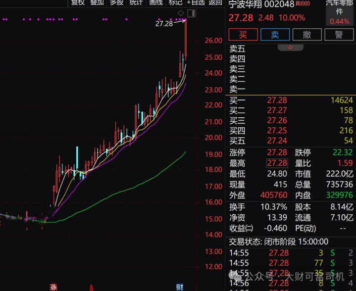The width and height of the screenshot is (356, 291).
Task: Click the blue 财 marker at chart bottom
Action: coord(180,288)
